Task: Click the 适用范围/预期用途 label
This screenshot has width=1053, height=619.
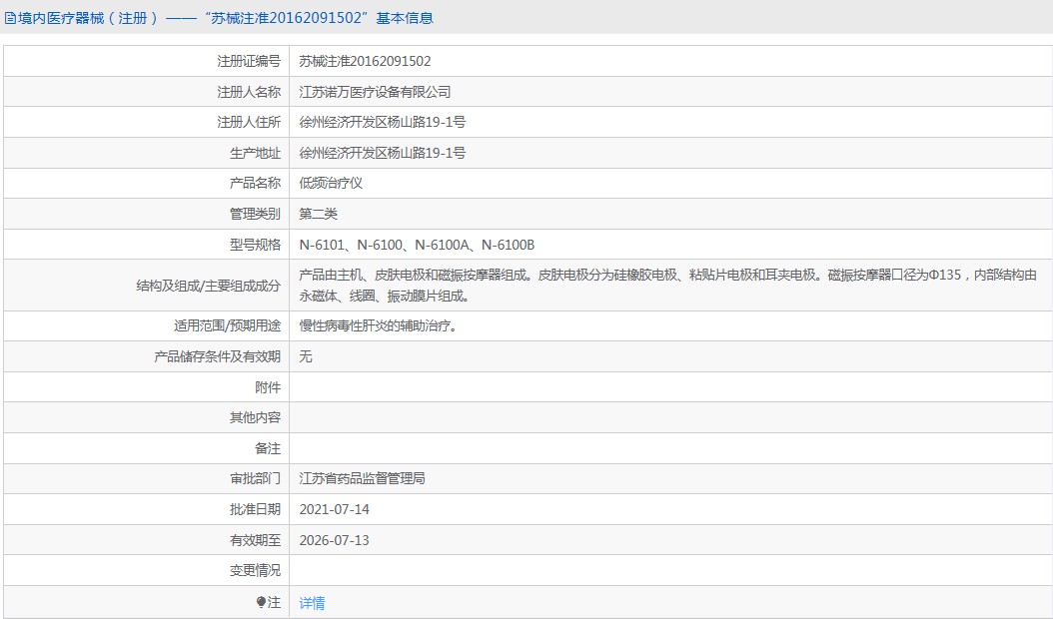Action: 227,326
